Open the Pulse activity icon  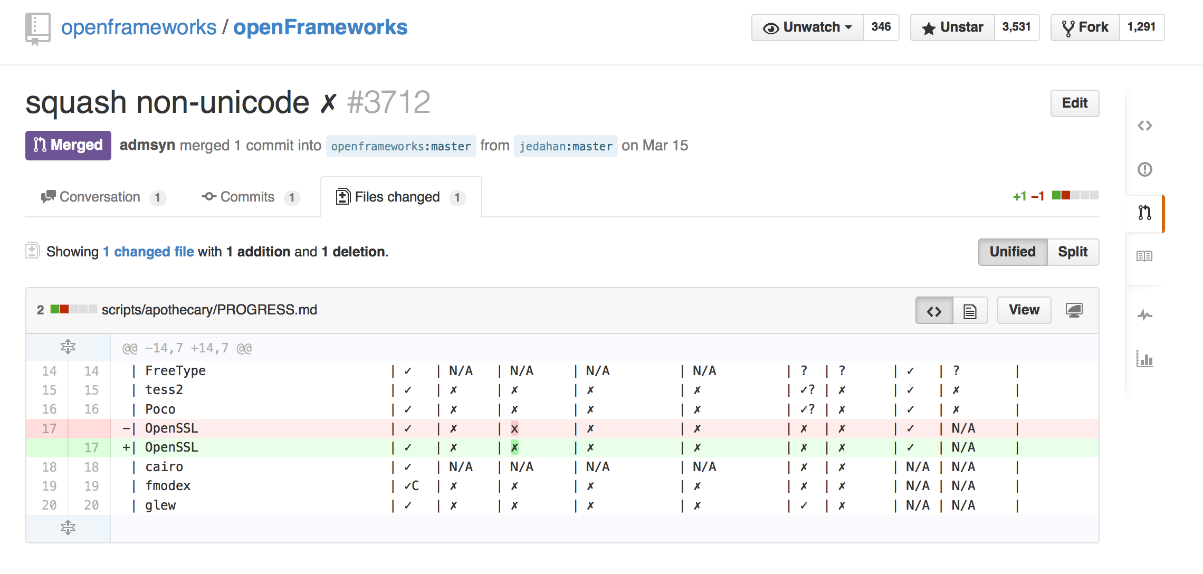pos(1144,315)
